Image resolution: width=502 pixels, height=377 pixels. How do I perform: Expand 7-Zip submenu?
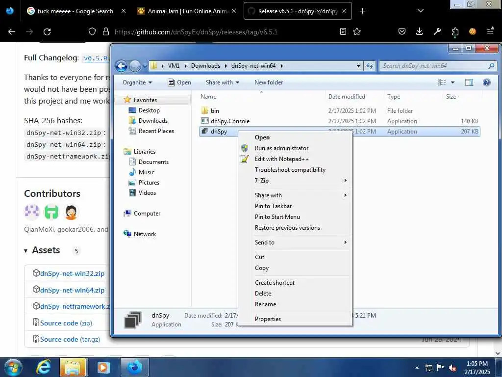point(295,181)
